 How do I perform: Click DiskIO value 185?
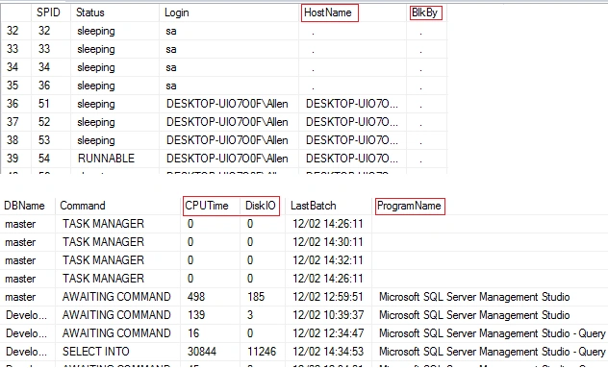256,297
